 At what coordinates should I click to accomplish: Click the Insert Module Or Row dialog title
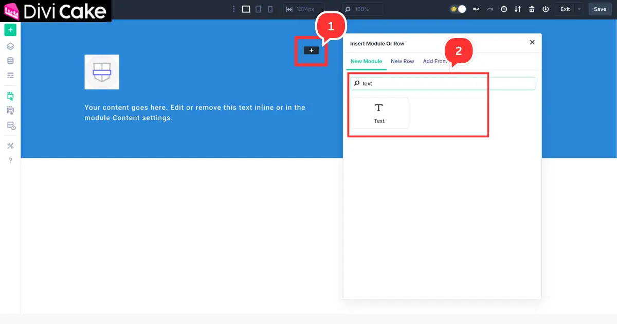click(377, 44)
